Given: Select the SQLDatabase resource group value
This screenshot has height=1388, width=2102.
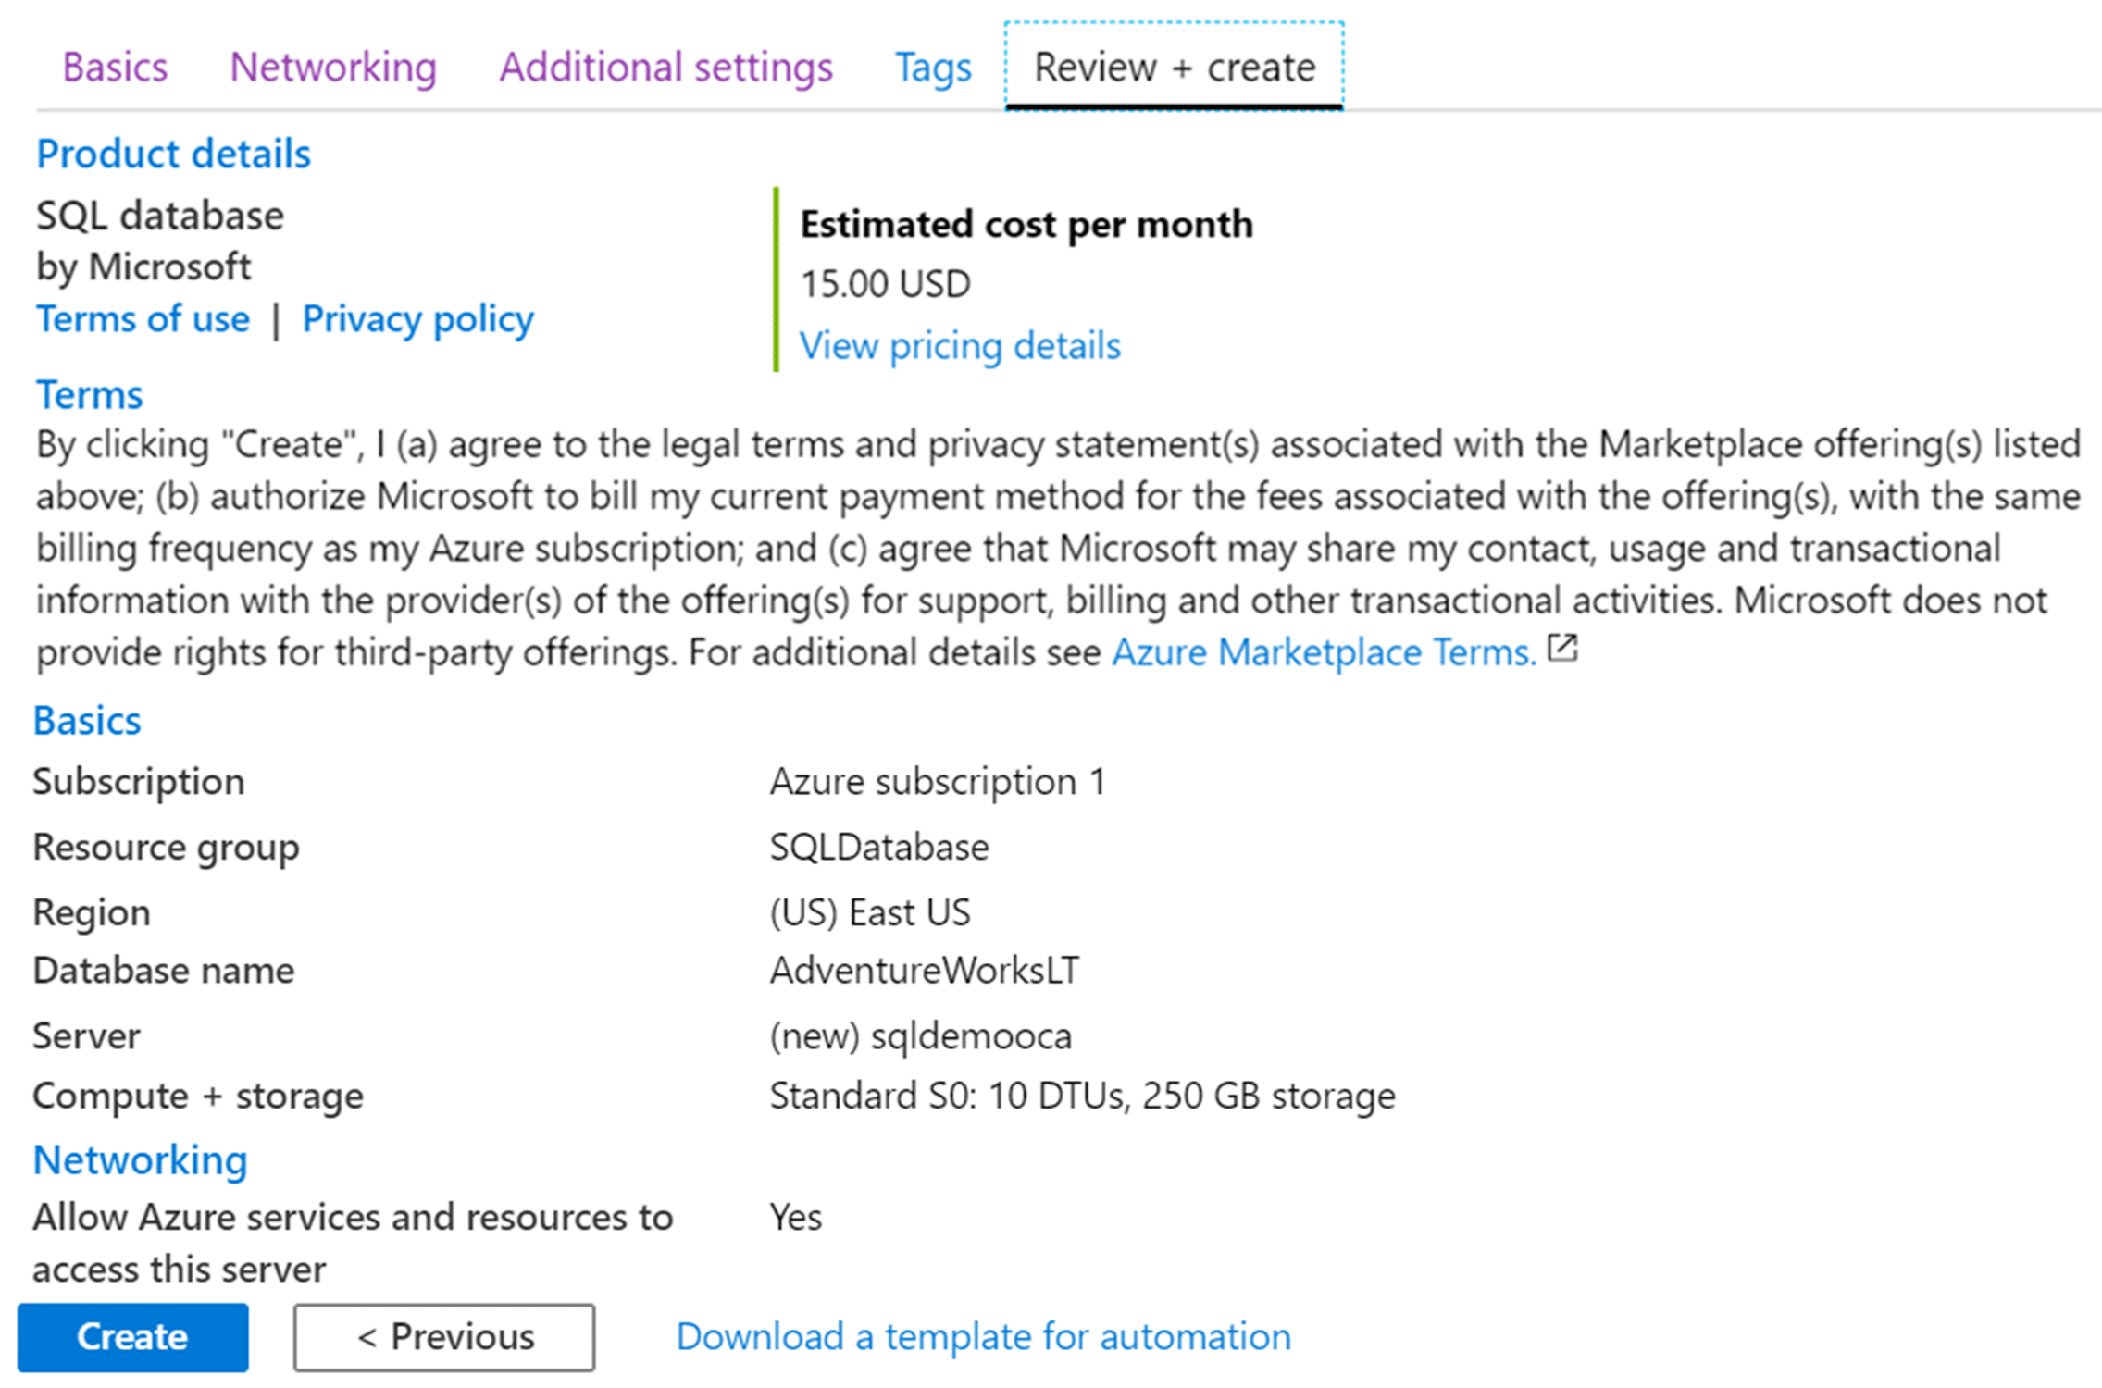Looking at the screenshot, I should (x=879, y=848).
